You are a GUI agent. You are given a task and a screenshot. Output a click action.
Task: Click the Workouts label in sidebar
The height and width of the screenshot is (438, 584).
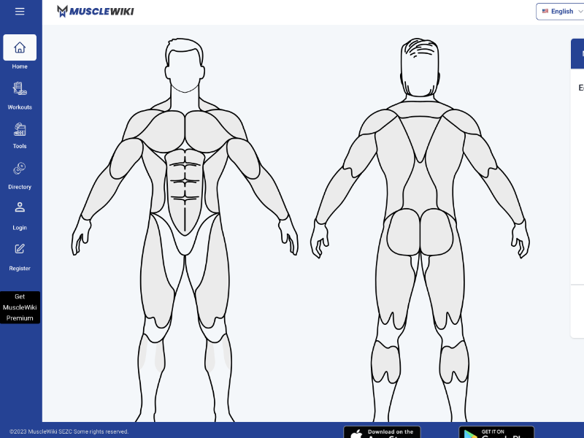20,107
